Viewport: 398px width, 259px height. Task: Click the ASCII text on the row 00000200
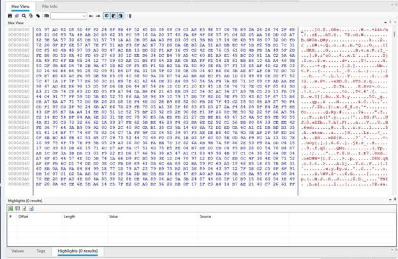coord(344,112)
